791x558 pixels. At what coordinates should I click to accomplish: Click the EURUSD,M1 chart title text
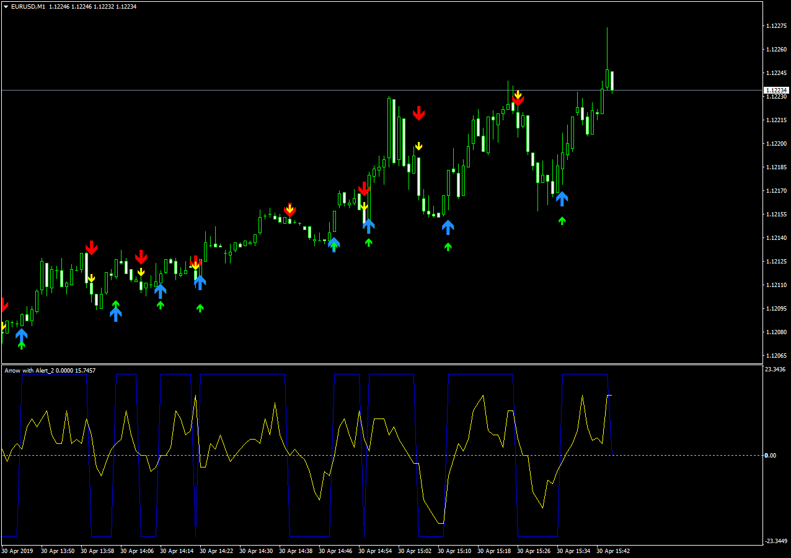pos(29,7)
